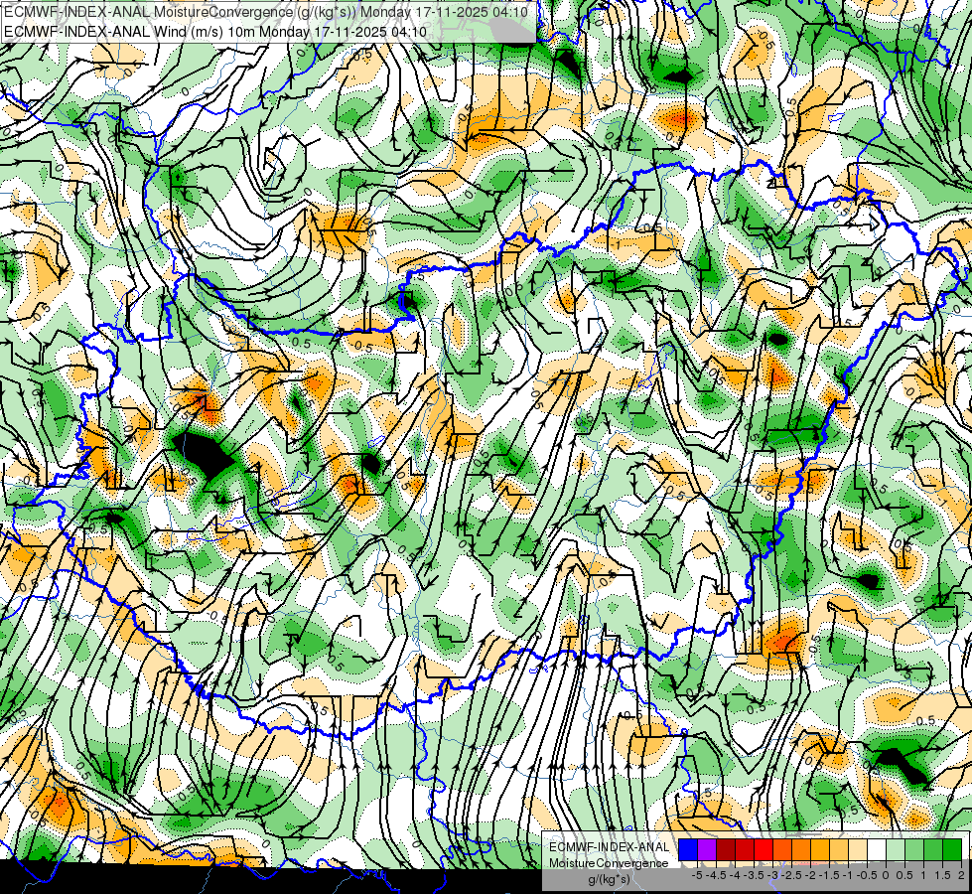Click the -3.5 tick label in the legend
This screenshot has width=972, height=894.
tap(754, 875)
